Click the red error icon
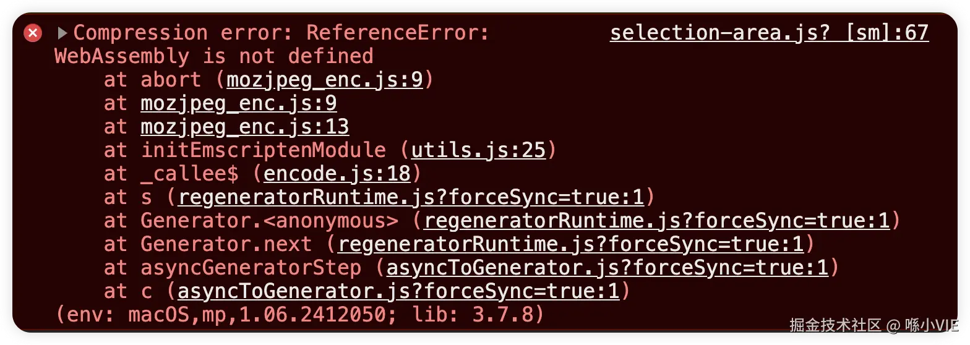The image size is (970, 345). [x=33, y=33]
